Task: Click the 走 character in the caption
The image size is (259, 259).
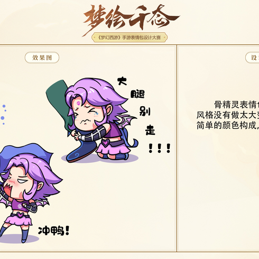Action: (150, 130)
